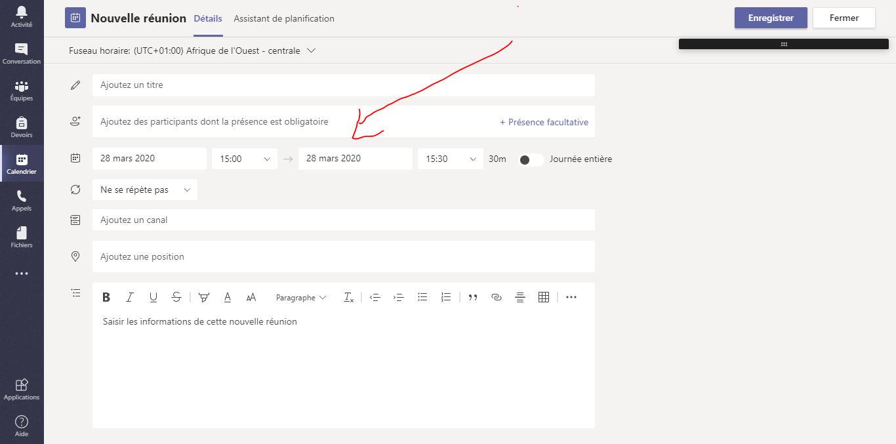Expand the Fuseau horaire time zone dropdown
The width and height of the screenshot is (896, 444).
(x=311, y=50)
